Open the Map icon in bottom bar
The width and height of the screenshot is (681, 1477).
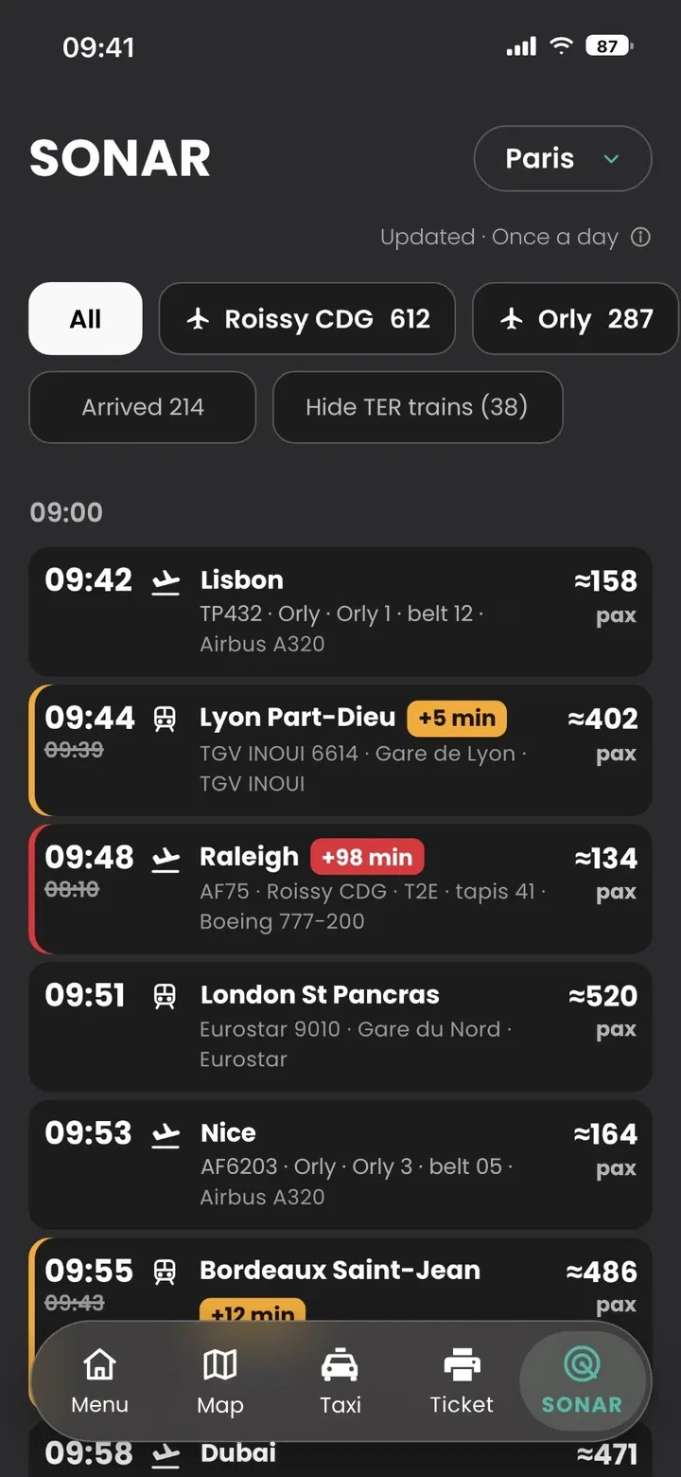tap(220, 1364)
